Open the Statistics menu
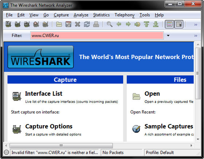This screenshot has width=204, height=159. click(101, 15)
